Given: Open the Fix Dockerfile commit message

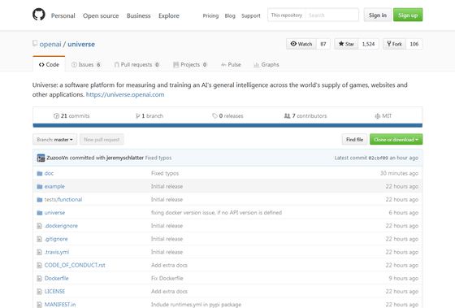Looking at the screenshot, I should tap(167, 279).
